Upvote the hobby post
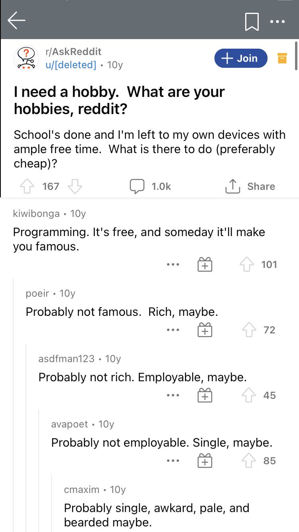Screen dimensions: 299x532 tap(27, 186)
